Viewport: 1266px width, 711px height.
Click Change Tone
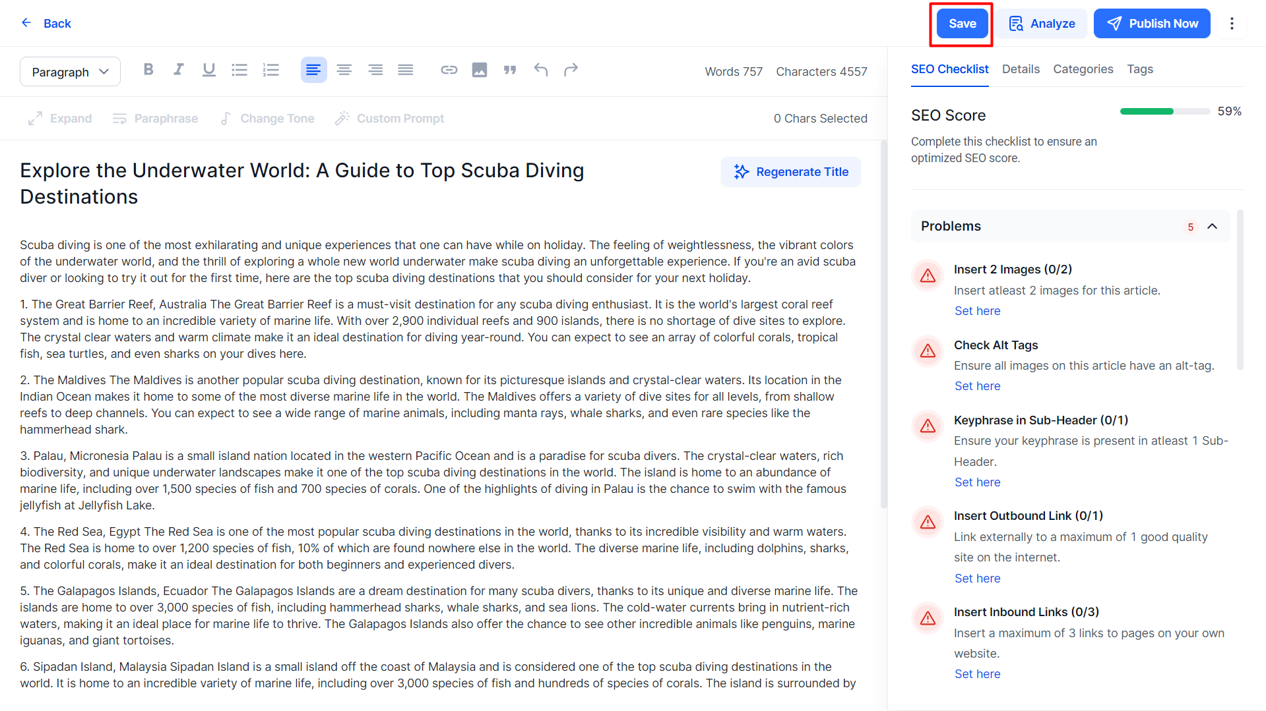click(267, 119)
